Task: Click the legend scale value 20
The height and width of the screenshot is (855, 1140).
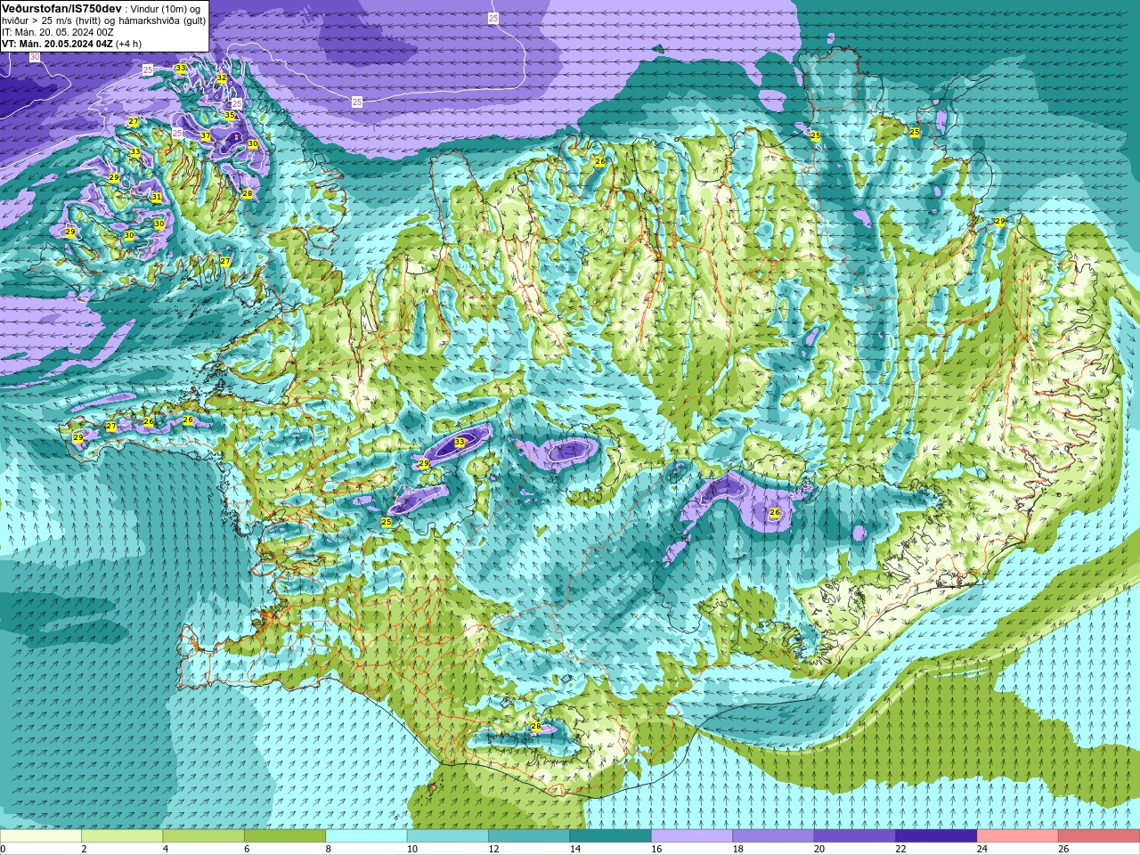Action: 818,849
